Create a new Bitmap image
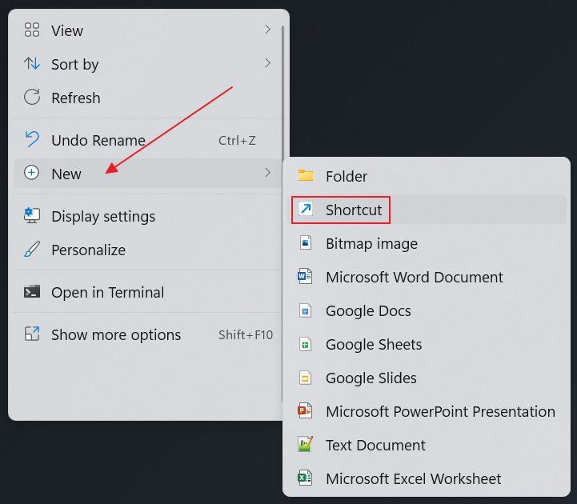This screenshot has width=577, height=504. [427, 243]
